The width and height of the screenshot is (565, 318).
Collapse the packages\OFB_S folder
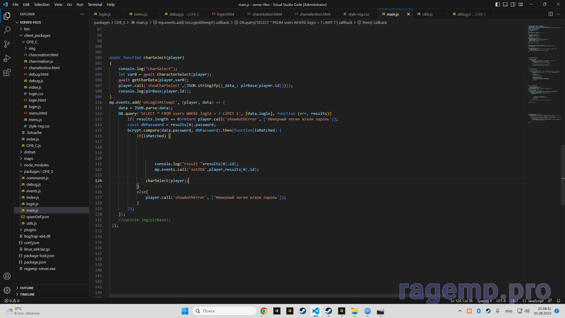pos(38,171)
